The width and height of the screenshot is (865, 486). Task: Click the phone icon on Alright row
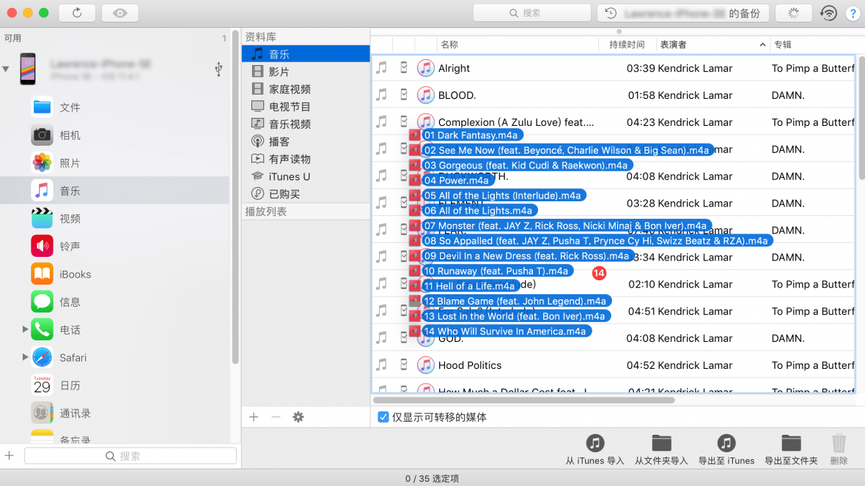[404, 67]
